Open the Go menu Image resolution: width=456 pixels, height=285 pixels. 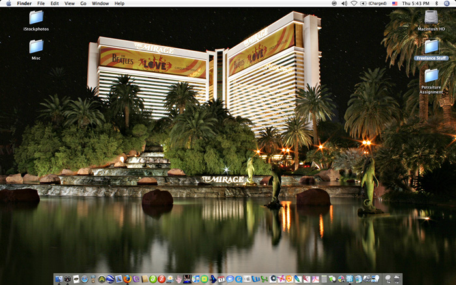pyautogui.click(x=83, y=3)
